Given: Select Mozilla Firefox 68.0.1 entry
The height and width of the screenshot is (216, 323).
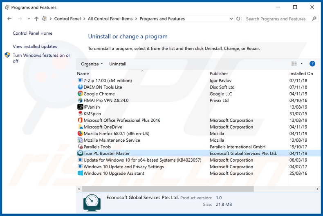Looking at the screenshot, I should (x=199, y=133).
